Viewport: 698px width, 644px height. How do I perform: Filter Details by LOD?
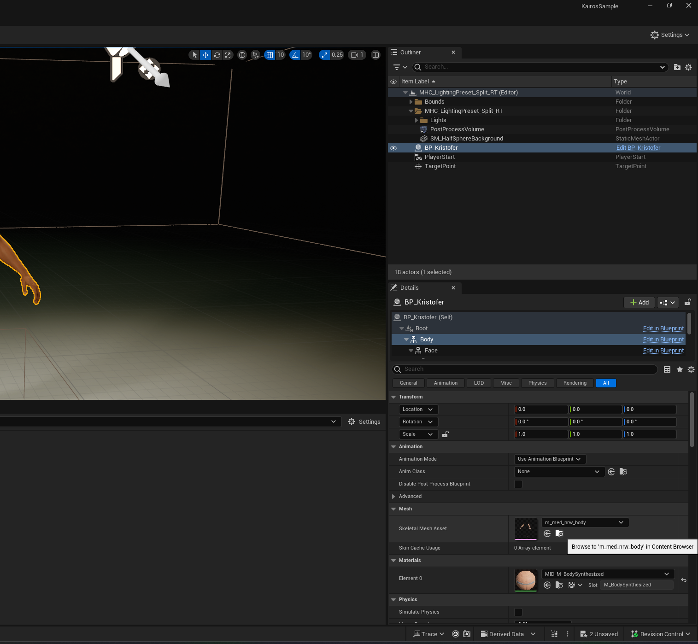click(479, 383)
